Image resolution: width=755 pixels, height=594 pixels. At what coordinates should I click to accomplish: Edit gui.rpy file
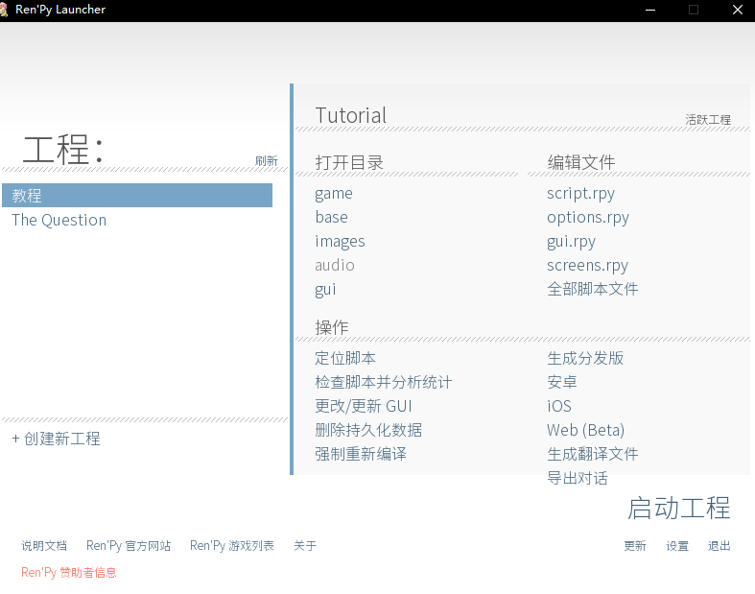pyautogui.click(x=571, y=242)
